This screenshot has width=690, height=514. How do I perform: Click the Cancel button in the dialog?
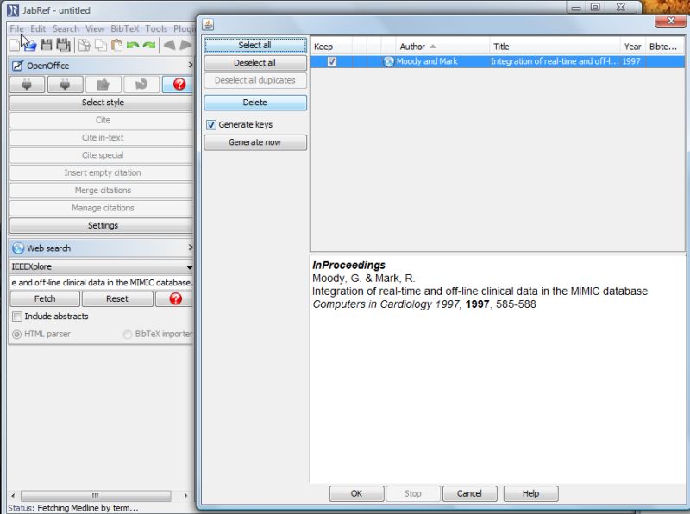469,494
